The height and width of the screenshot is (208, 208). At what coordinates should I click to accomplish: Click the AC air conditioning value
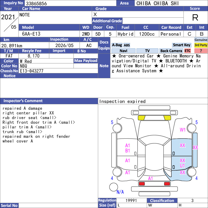click(x=89, y=45)
